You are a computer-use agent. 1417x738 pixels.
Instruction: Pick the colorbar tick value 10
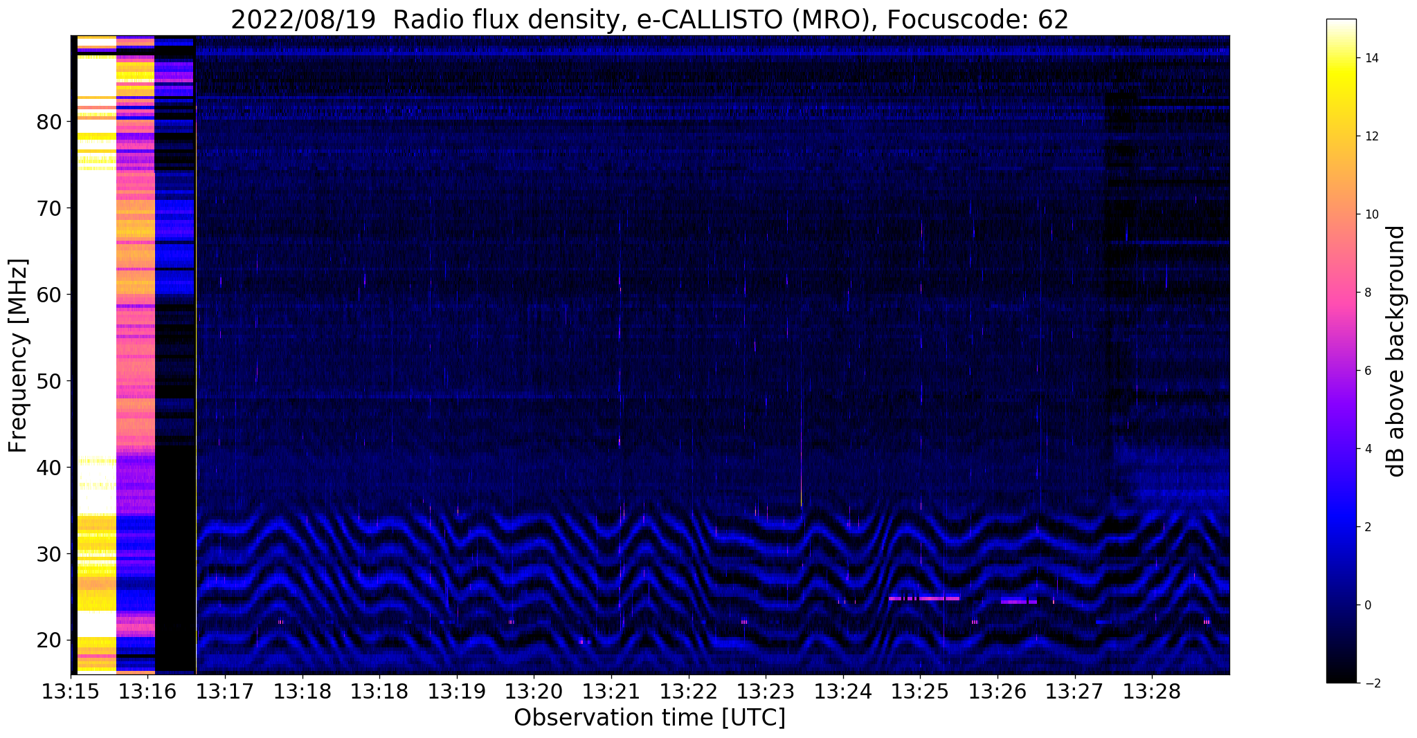point(1371,214)
